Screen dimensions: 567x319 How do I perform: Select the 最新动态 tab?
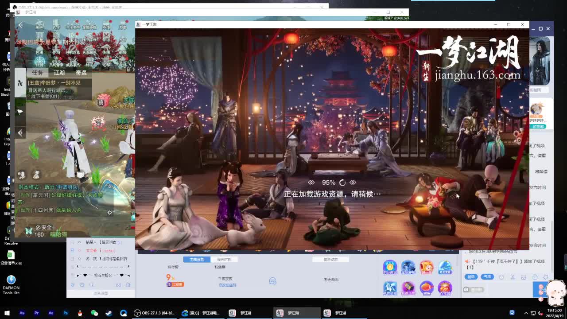pos(330,260)
